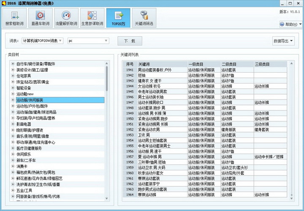Screen dimensions: 304x211
Task: Open the 关键词筛选 funnel tool
Action: [x=144, y=18]
